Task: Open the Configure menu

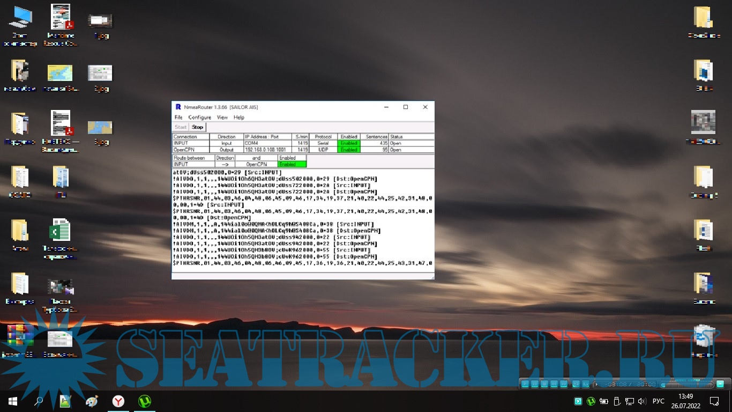Action: [199, 117]
